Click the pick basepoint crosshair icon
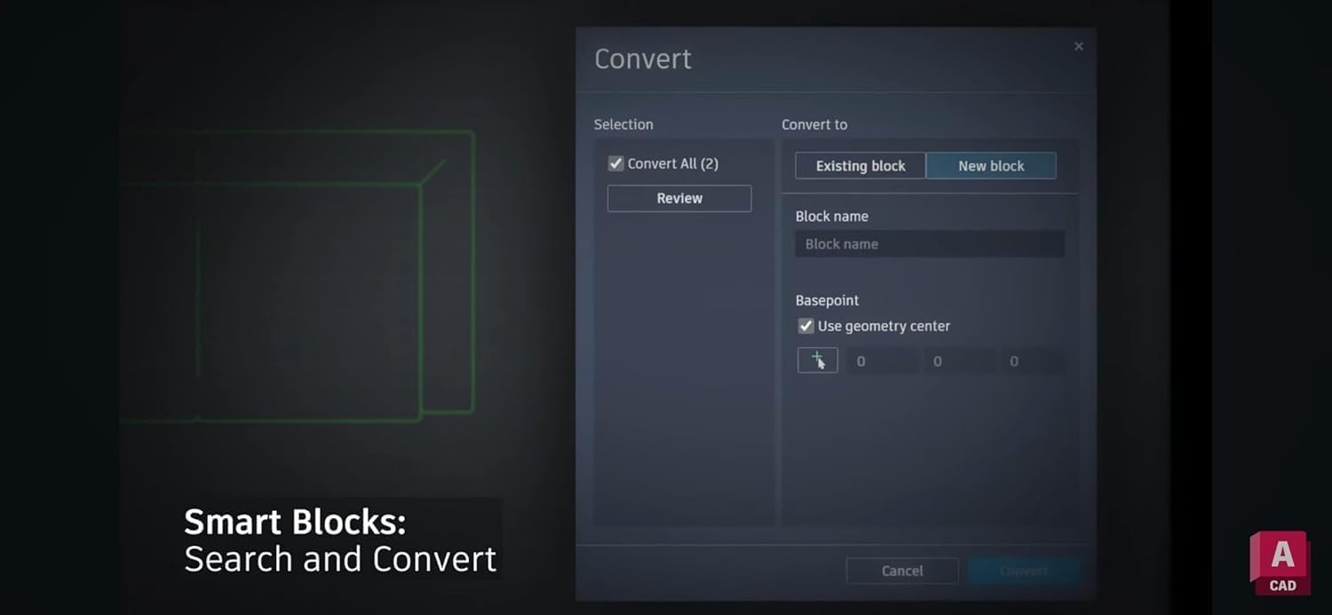 (818, 360)
